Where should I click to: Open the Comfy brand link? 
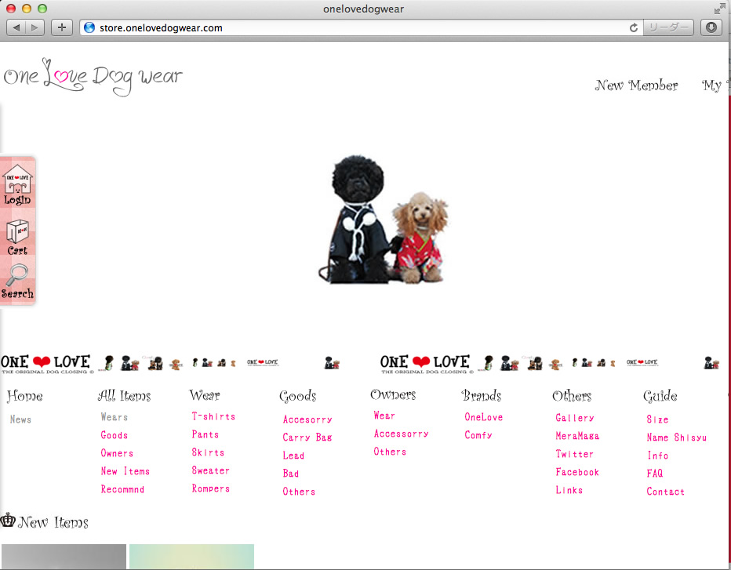[478, 435]
